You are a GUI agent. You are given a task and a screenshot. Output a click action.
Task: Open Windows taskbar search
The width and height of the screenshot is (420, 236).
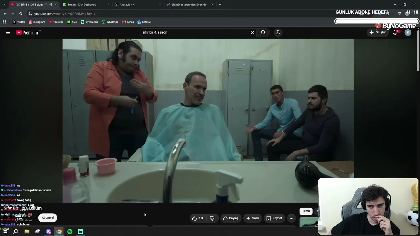point(16,232)
